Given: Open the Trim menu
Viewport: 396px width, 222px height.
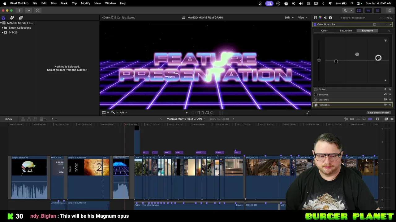Looking at the screenshot, I should click(54, 3).
